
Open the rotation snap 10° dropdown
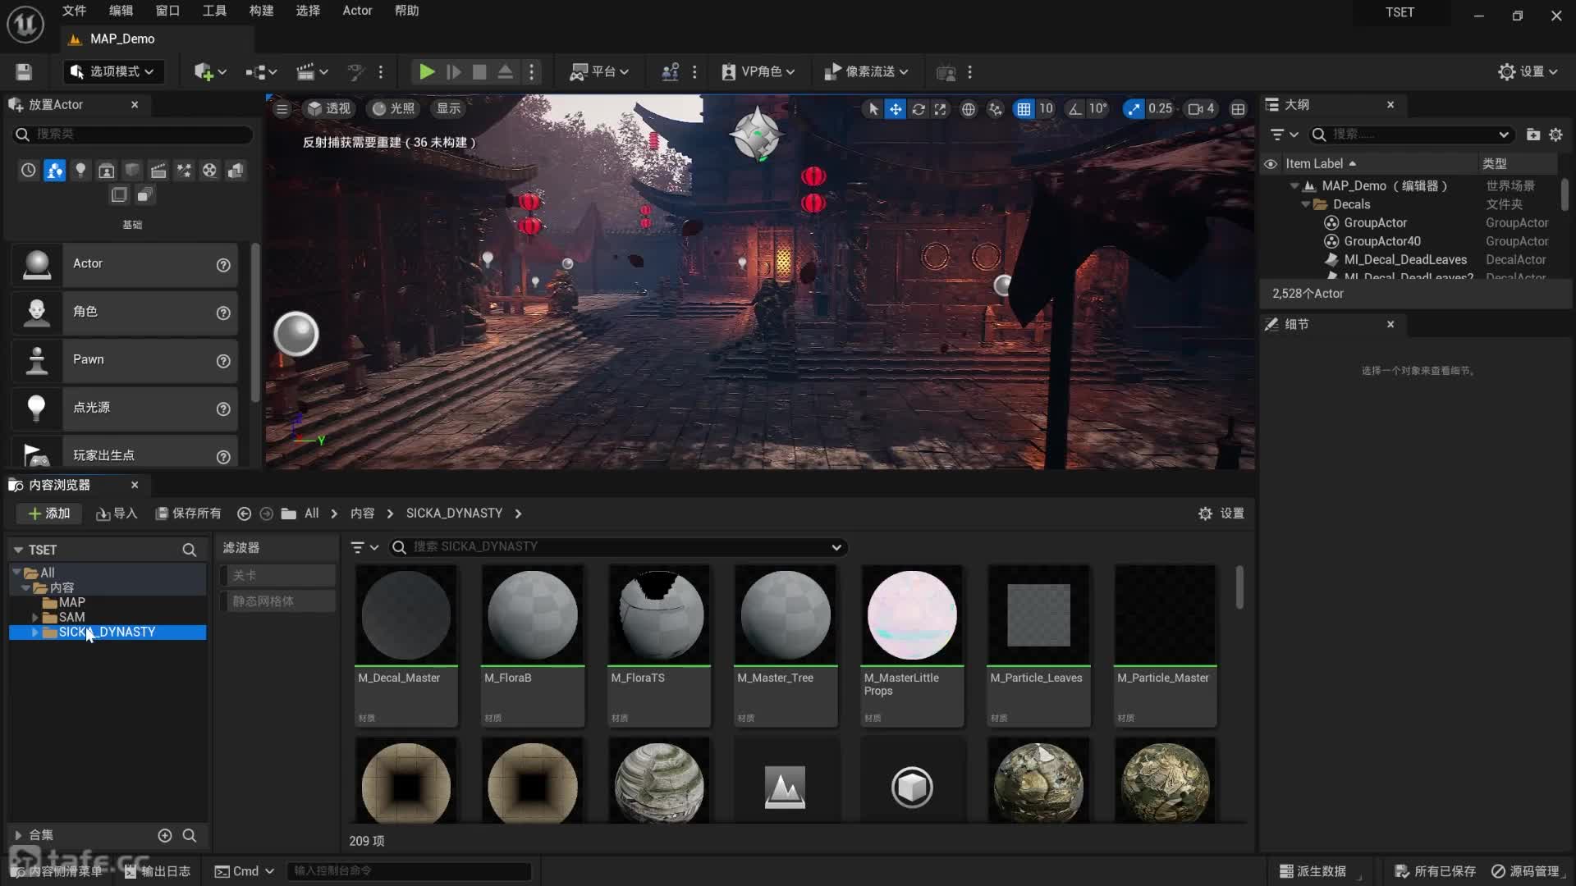1098,108
